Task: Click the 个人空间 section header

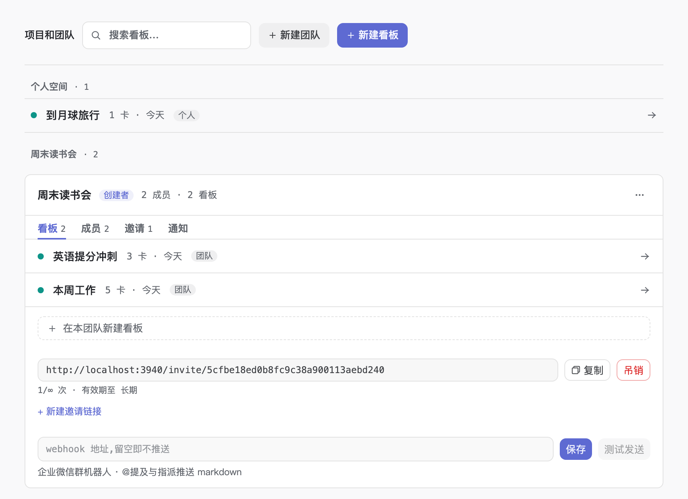Action: click(49, 87)
